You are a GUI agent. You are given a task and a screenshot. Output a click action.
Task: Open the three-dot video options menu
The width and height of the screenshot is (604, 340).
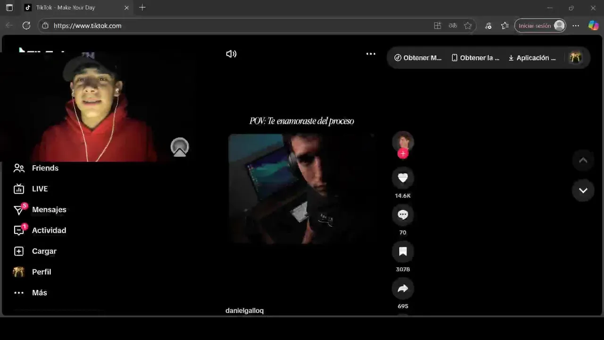tap(371, 54)
